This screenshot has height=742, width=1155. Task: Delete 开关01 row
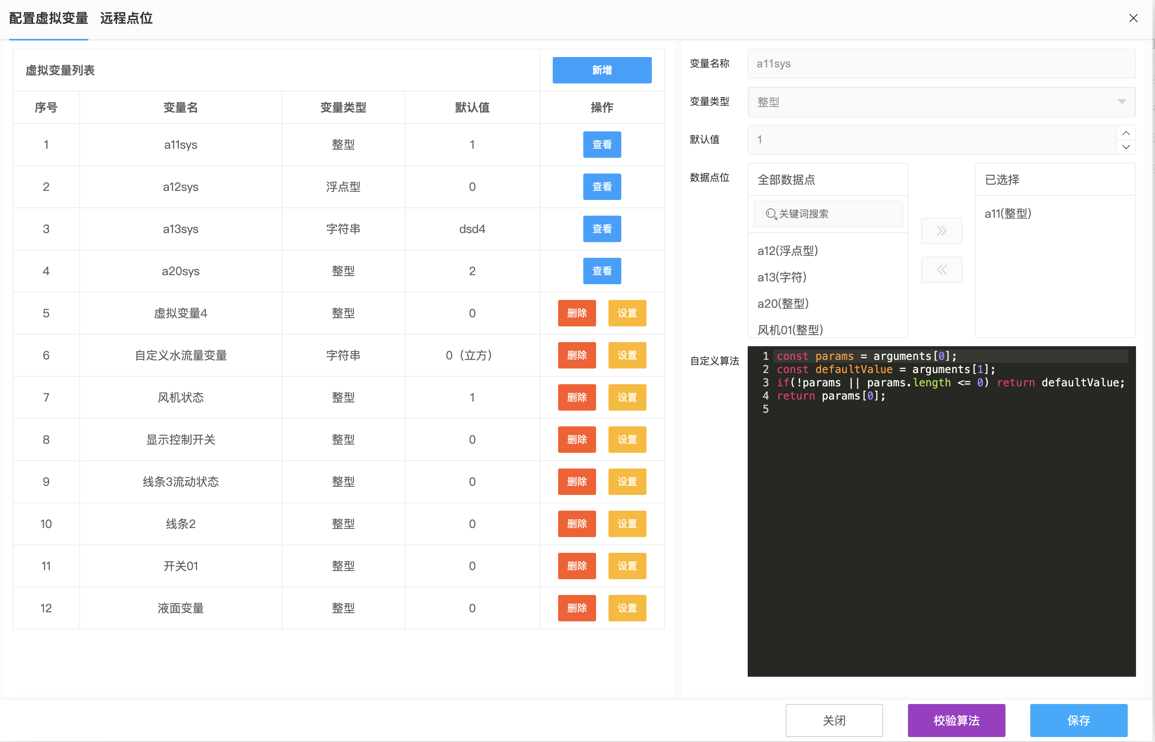tap(577, 566)
